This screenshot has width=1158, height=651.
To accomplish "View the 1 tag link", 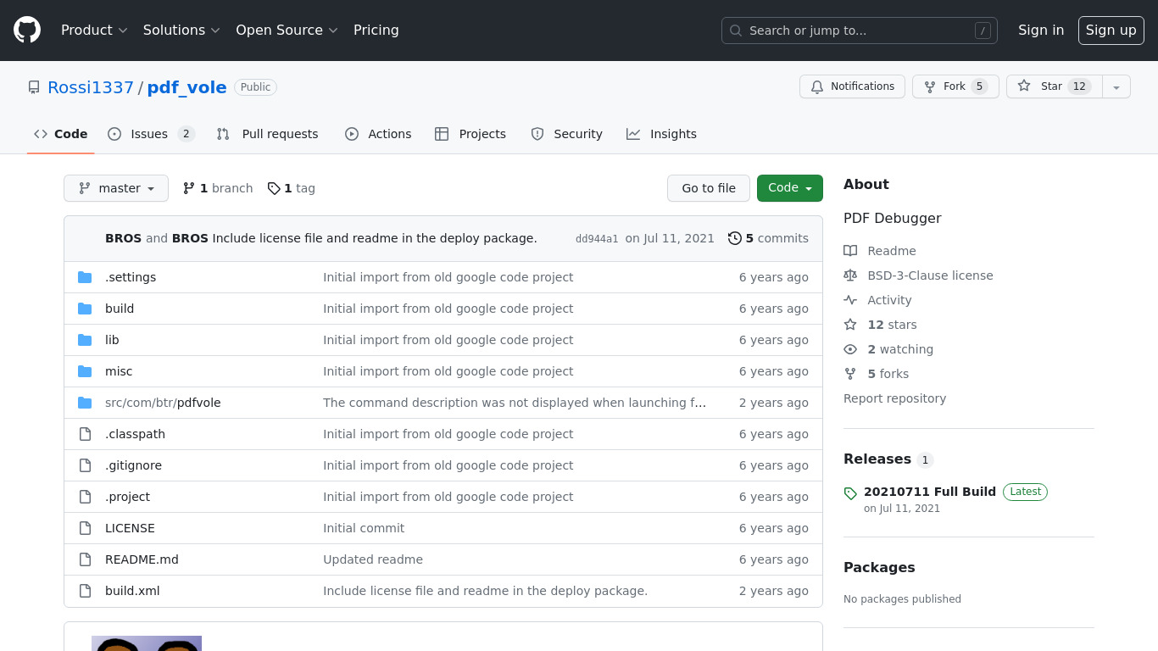I will (291, 188).
